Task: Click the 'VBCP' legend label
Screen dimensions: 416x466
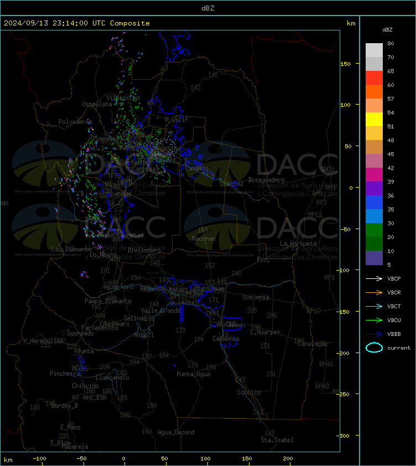Action: [394, 278]
